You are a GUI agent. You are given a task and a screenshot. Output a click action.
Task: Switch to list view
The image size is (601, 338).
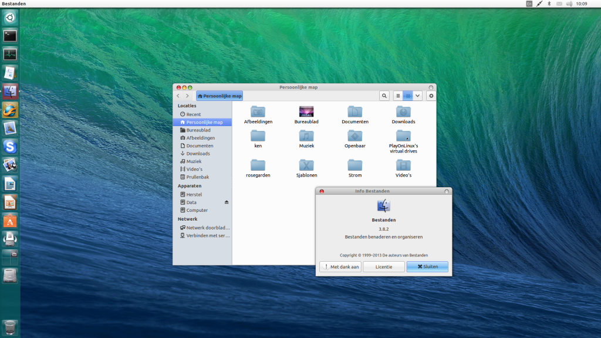(x=397, y=96)
